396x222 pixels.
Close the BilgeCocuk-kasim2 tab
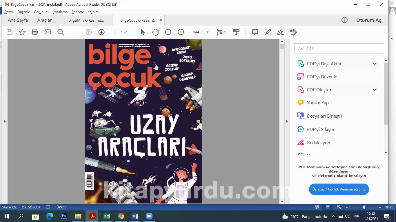click(x=161, y=20)
